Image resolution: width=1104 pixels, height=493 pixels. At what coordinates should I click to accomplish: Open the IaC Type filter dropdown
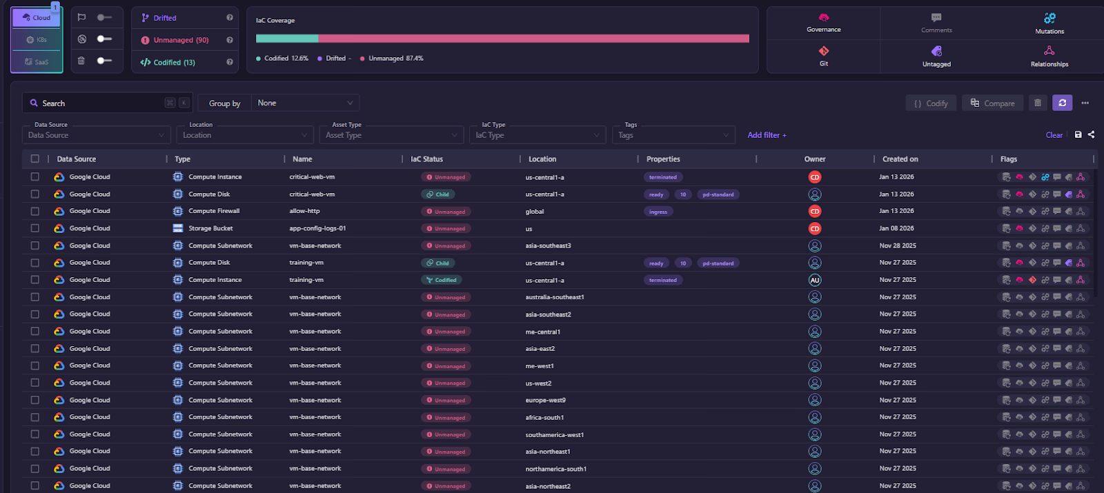[x=538, y=135]
